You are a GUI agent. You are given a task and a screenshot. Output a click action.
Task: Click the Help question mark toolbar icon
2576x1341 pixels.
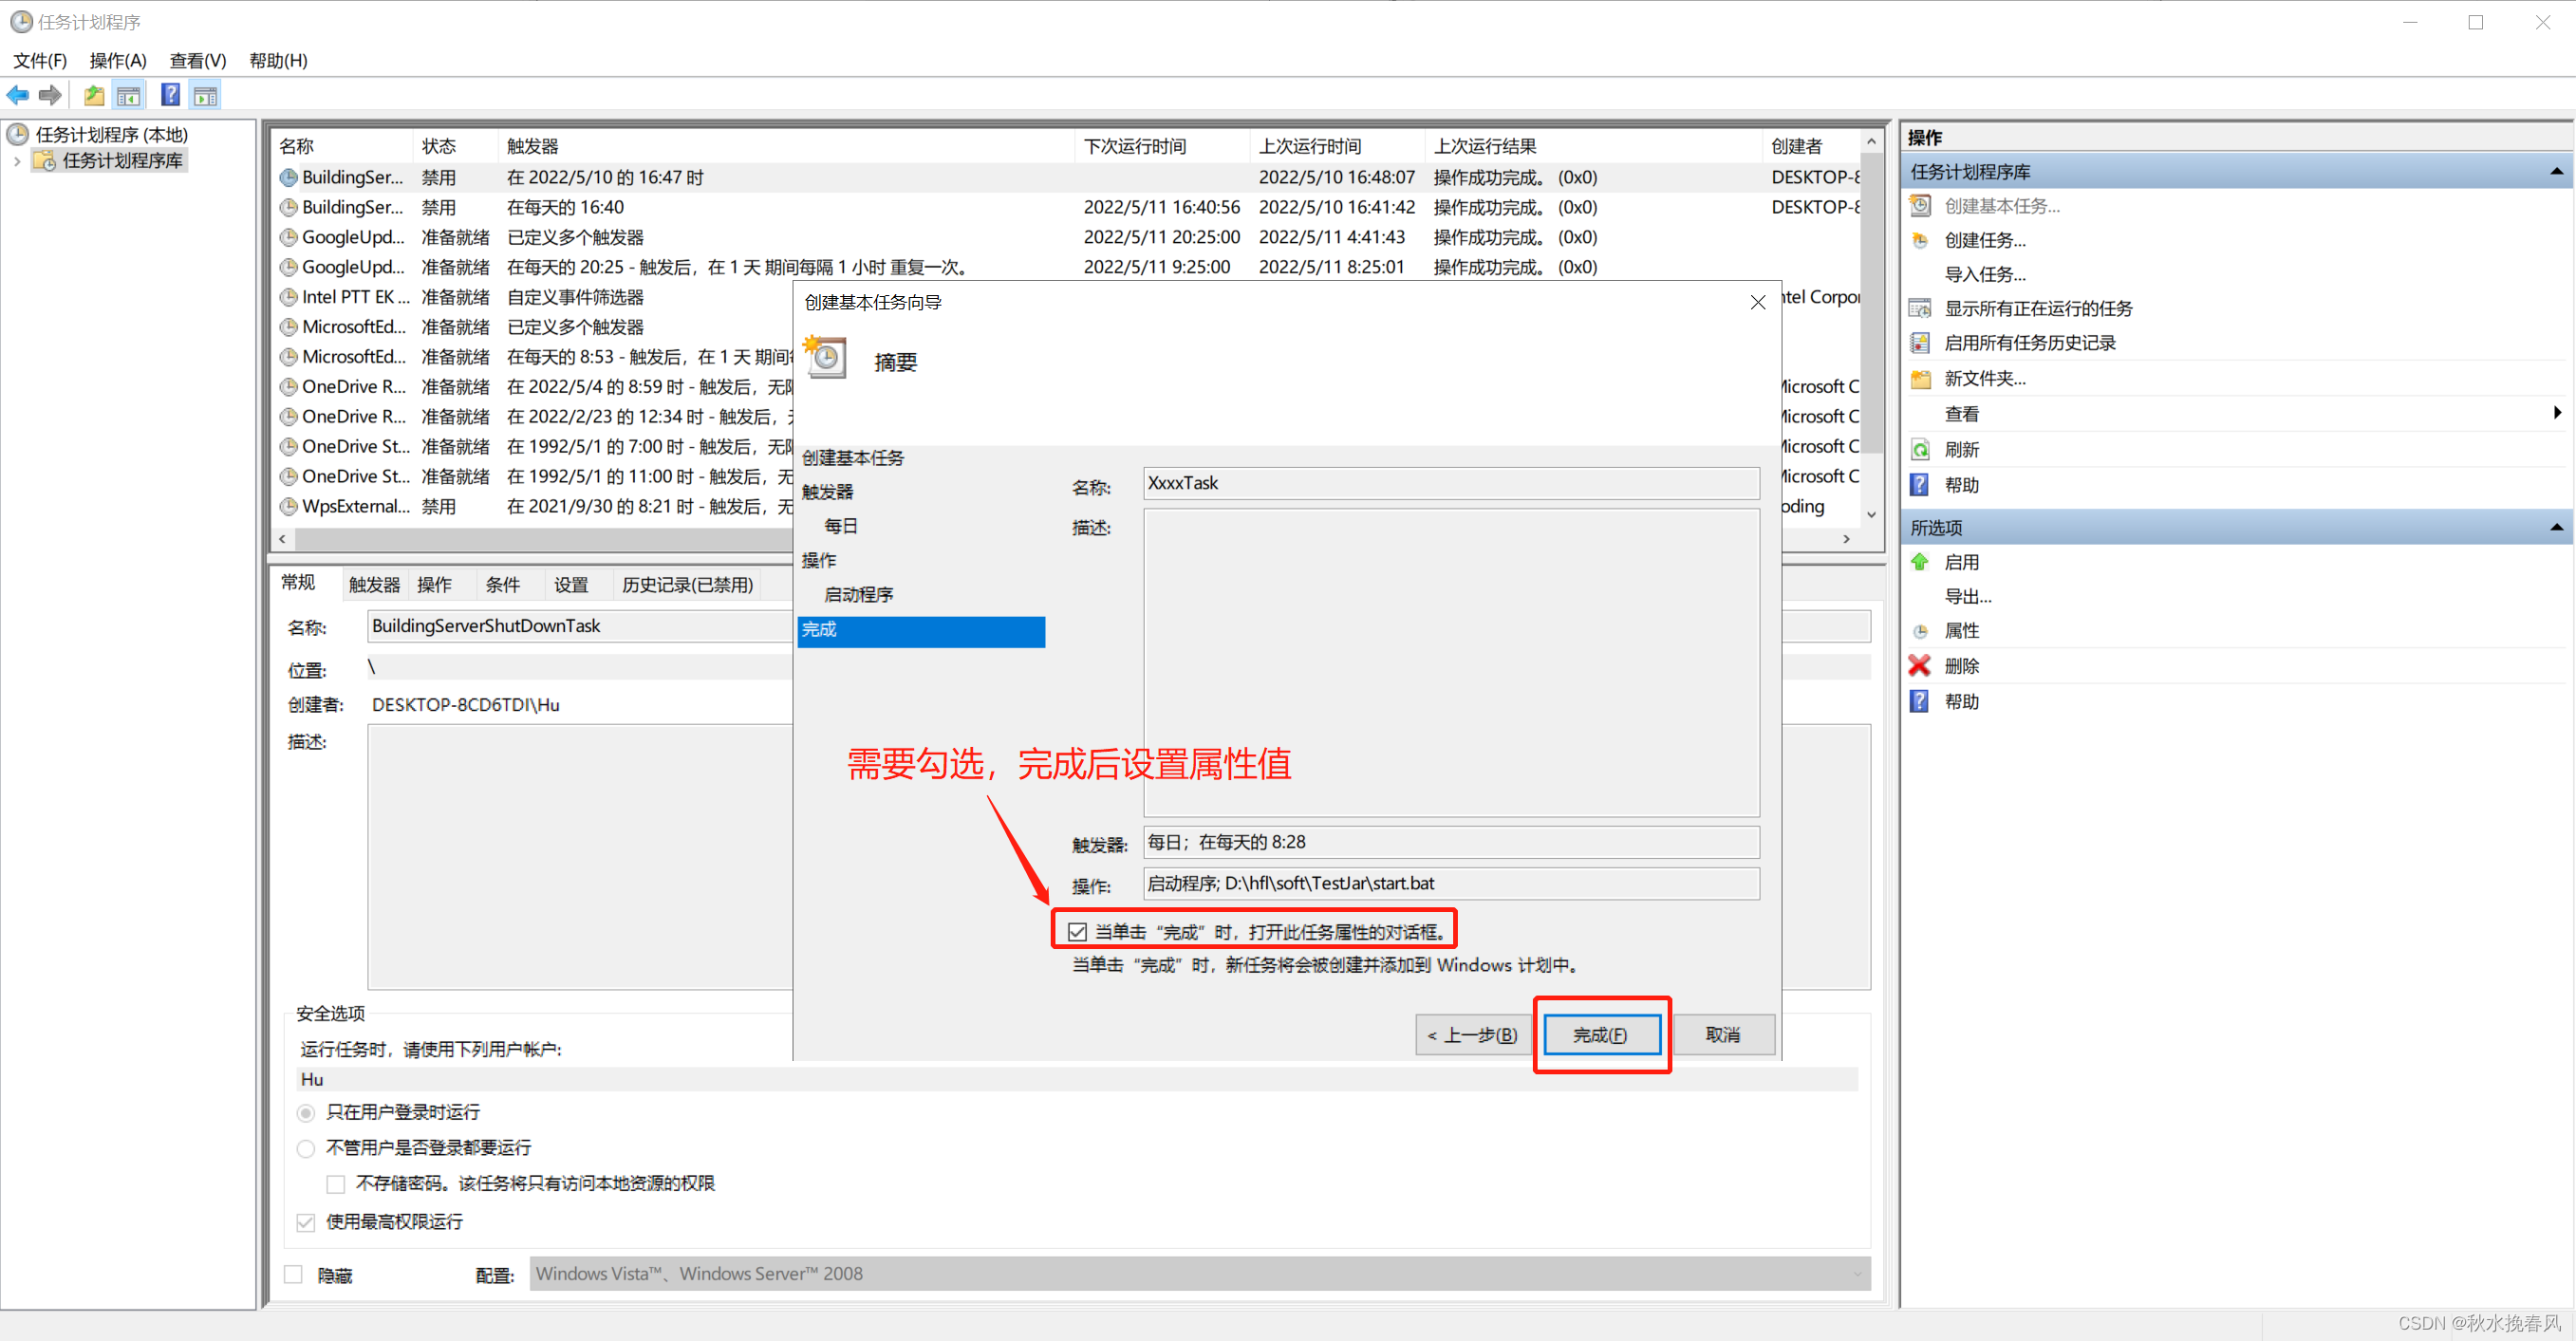point(171,95)
